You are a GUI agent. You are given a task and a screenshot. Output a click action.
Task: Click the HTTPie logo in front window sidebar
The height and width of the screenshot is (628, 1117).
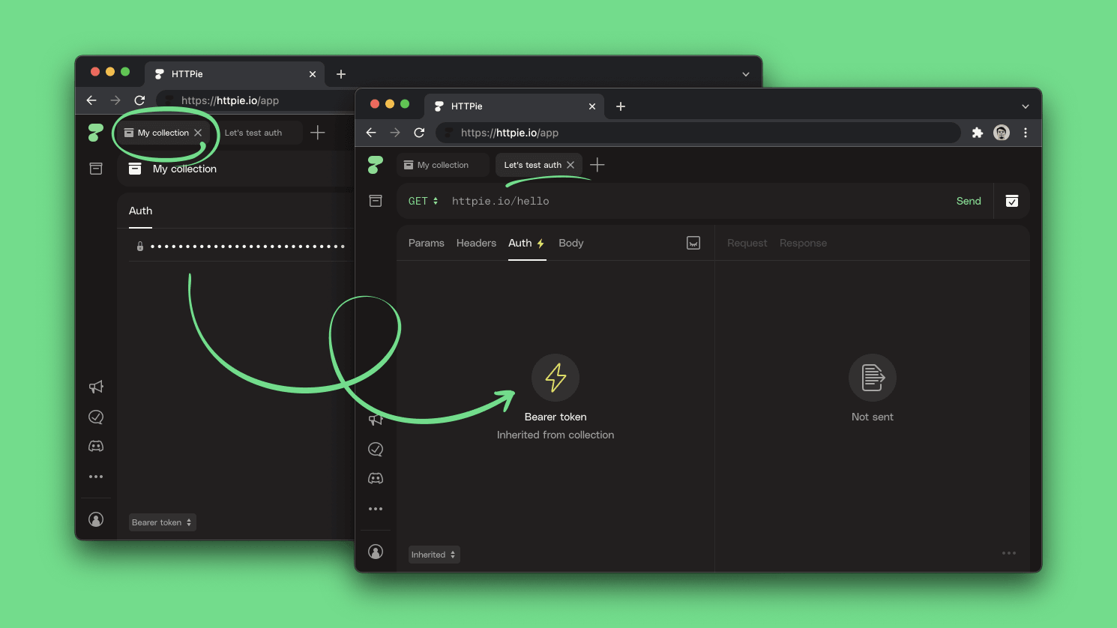click(x=376, y=165)
